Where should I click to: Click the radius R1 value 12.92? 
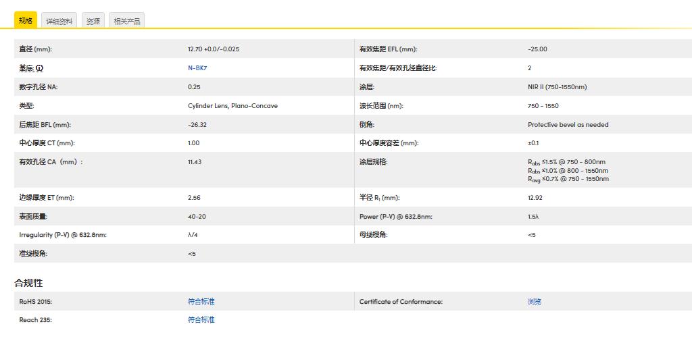coord(535,198)
